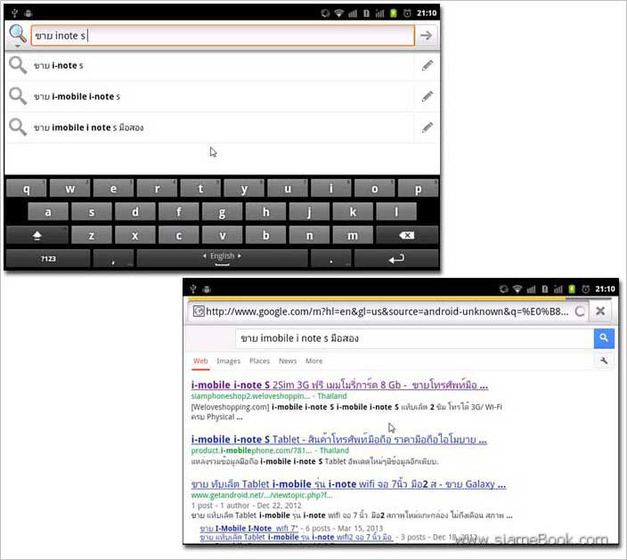This screenshot has width=627, height=560.
Task: Tap the 'z' key on the keyboard
Action: [x=92, y=235]
